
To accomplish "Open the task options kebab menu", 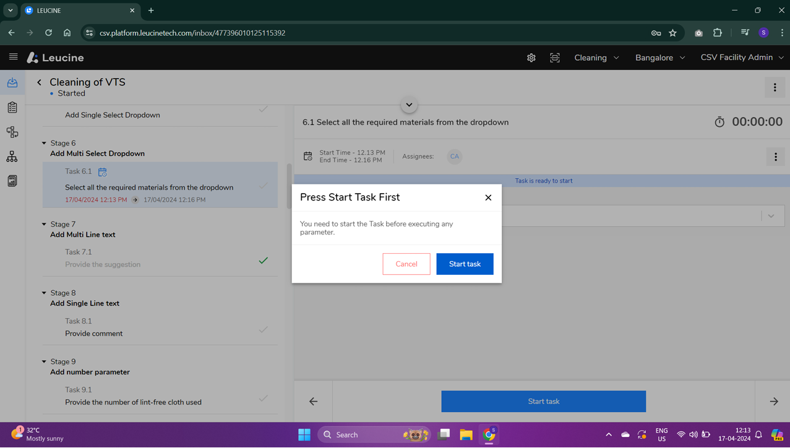I will (x=775, y=157).
